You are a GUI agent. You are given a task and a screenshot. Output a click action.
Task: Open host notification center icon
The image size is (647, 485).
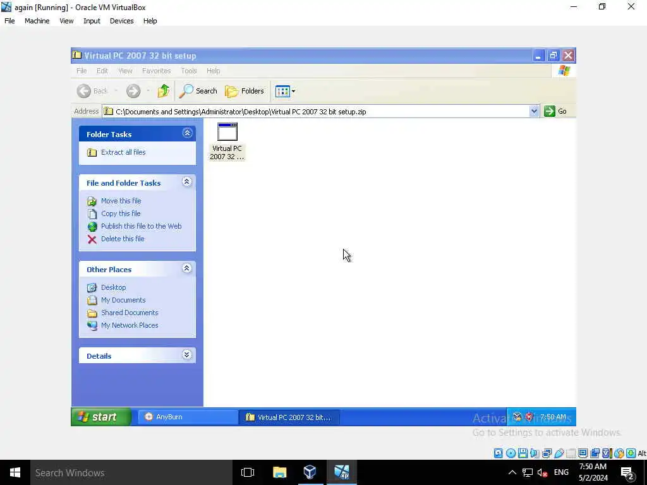click(x=627, y=473)
